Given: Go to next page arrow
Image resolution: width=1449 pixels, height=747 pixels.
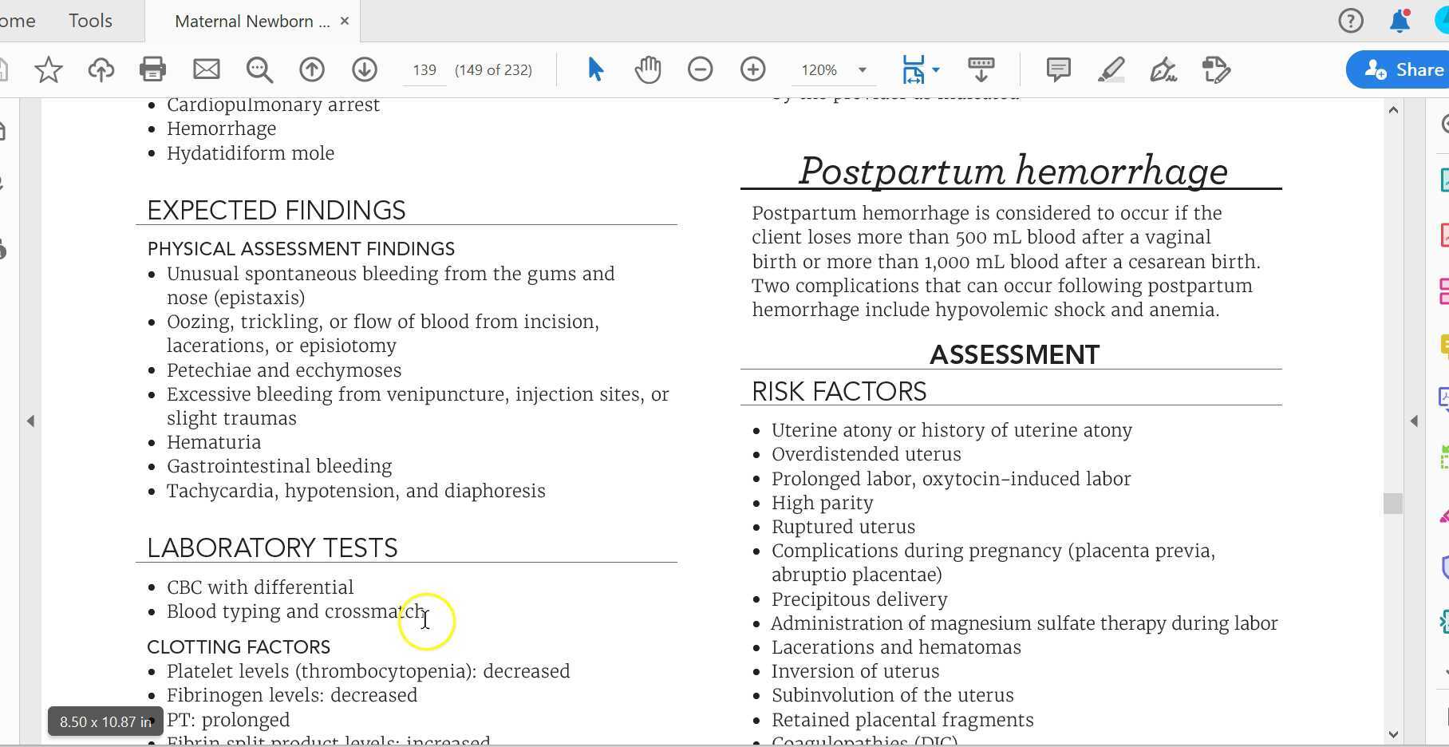Looking at the screenshot, I should 365,70.
